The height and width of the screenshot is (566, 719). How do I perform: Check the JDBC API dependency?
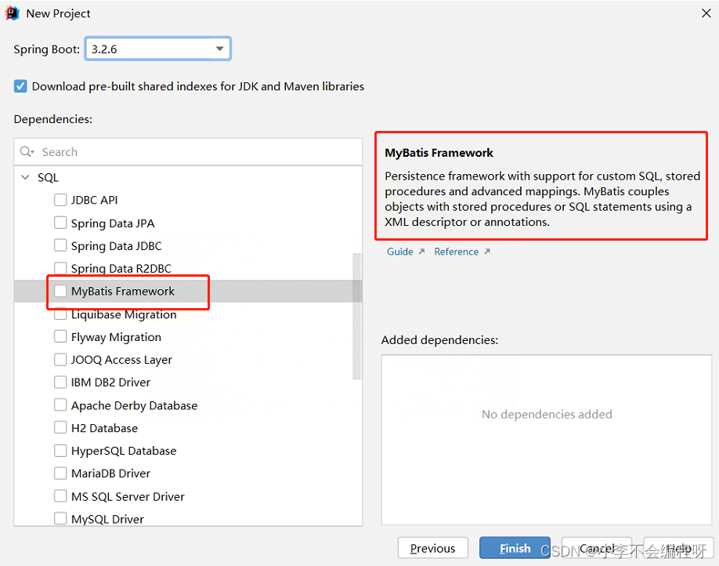point(60,200)
